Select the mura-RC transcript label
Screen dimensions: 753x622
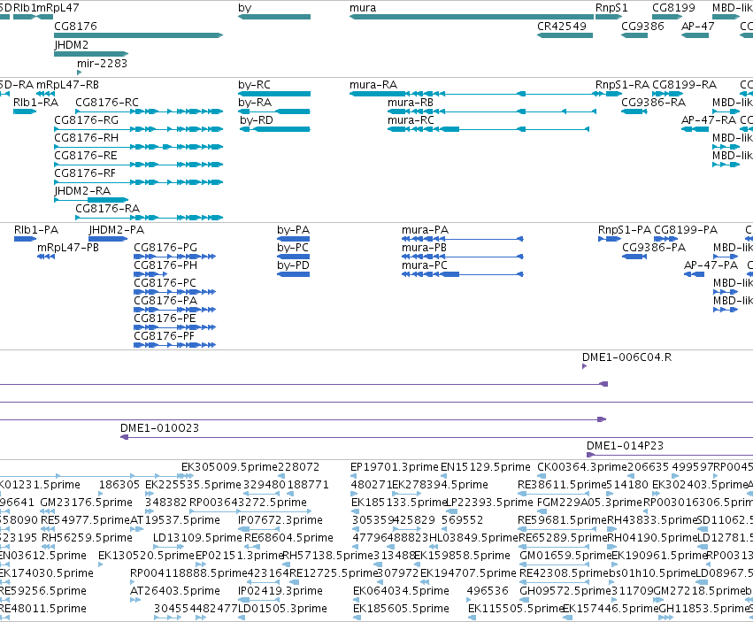pos(411,120)
